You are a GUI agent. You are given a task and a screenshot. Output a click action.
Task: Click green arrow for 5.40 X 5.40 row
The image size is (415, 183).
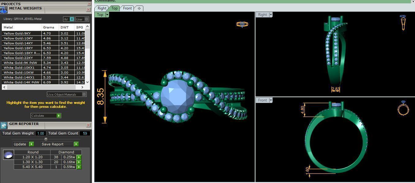(x=79, y=167)
